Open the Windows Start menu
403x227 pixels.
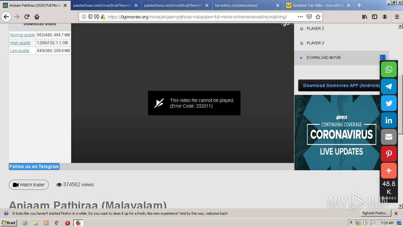(x=9, y=223)
